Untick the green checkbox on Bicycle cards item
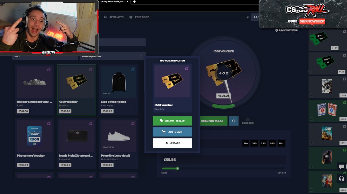 pyautogui.click(x=344, y=103)
